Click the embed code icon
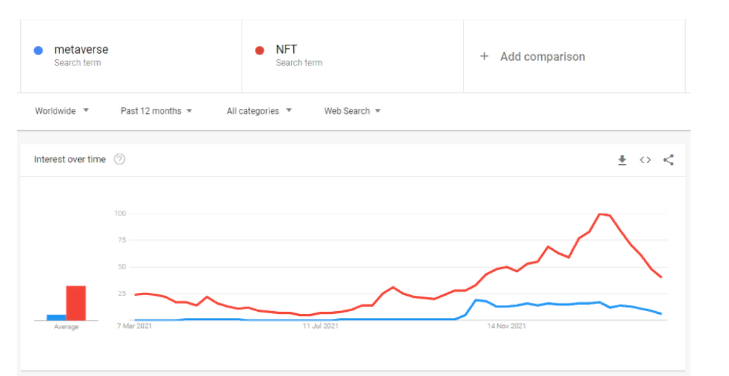 click(645, 160)
